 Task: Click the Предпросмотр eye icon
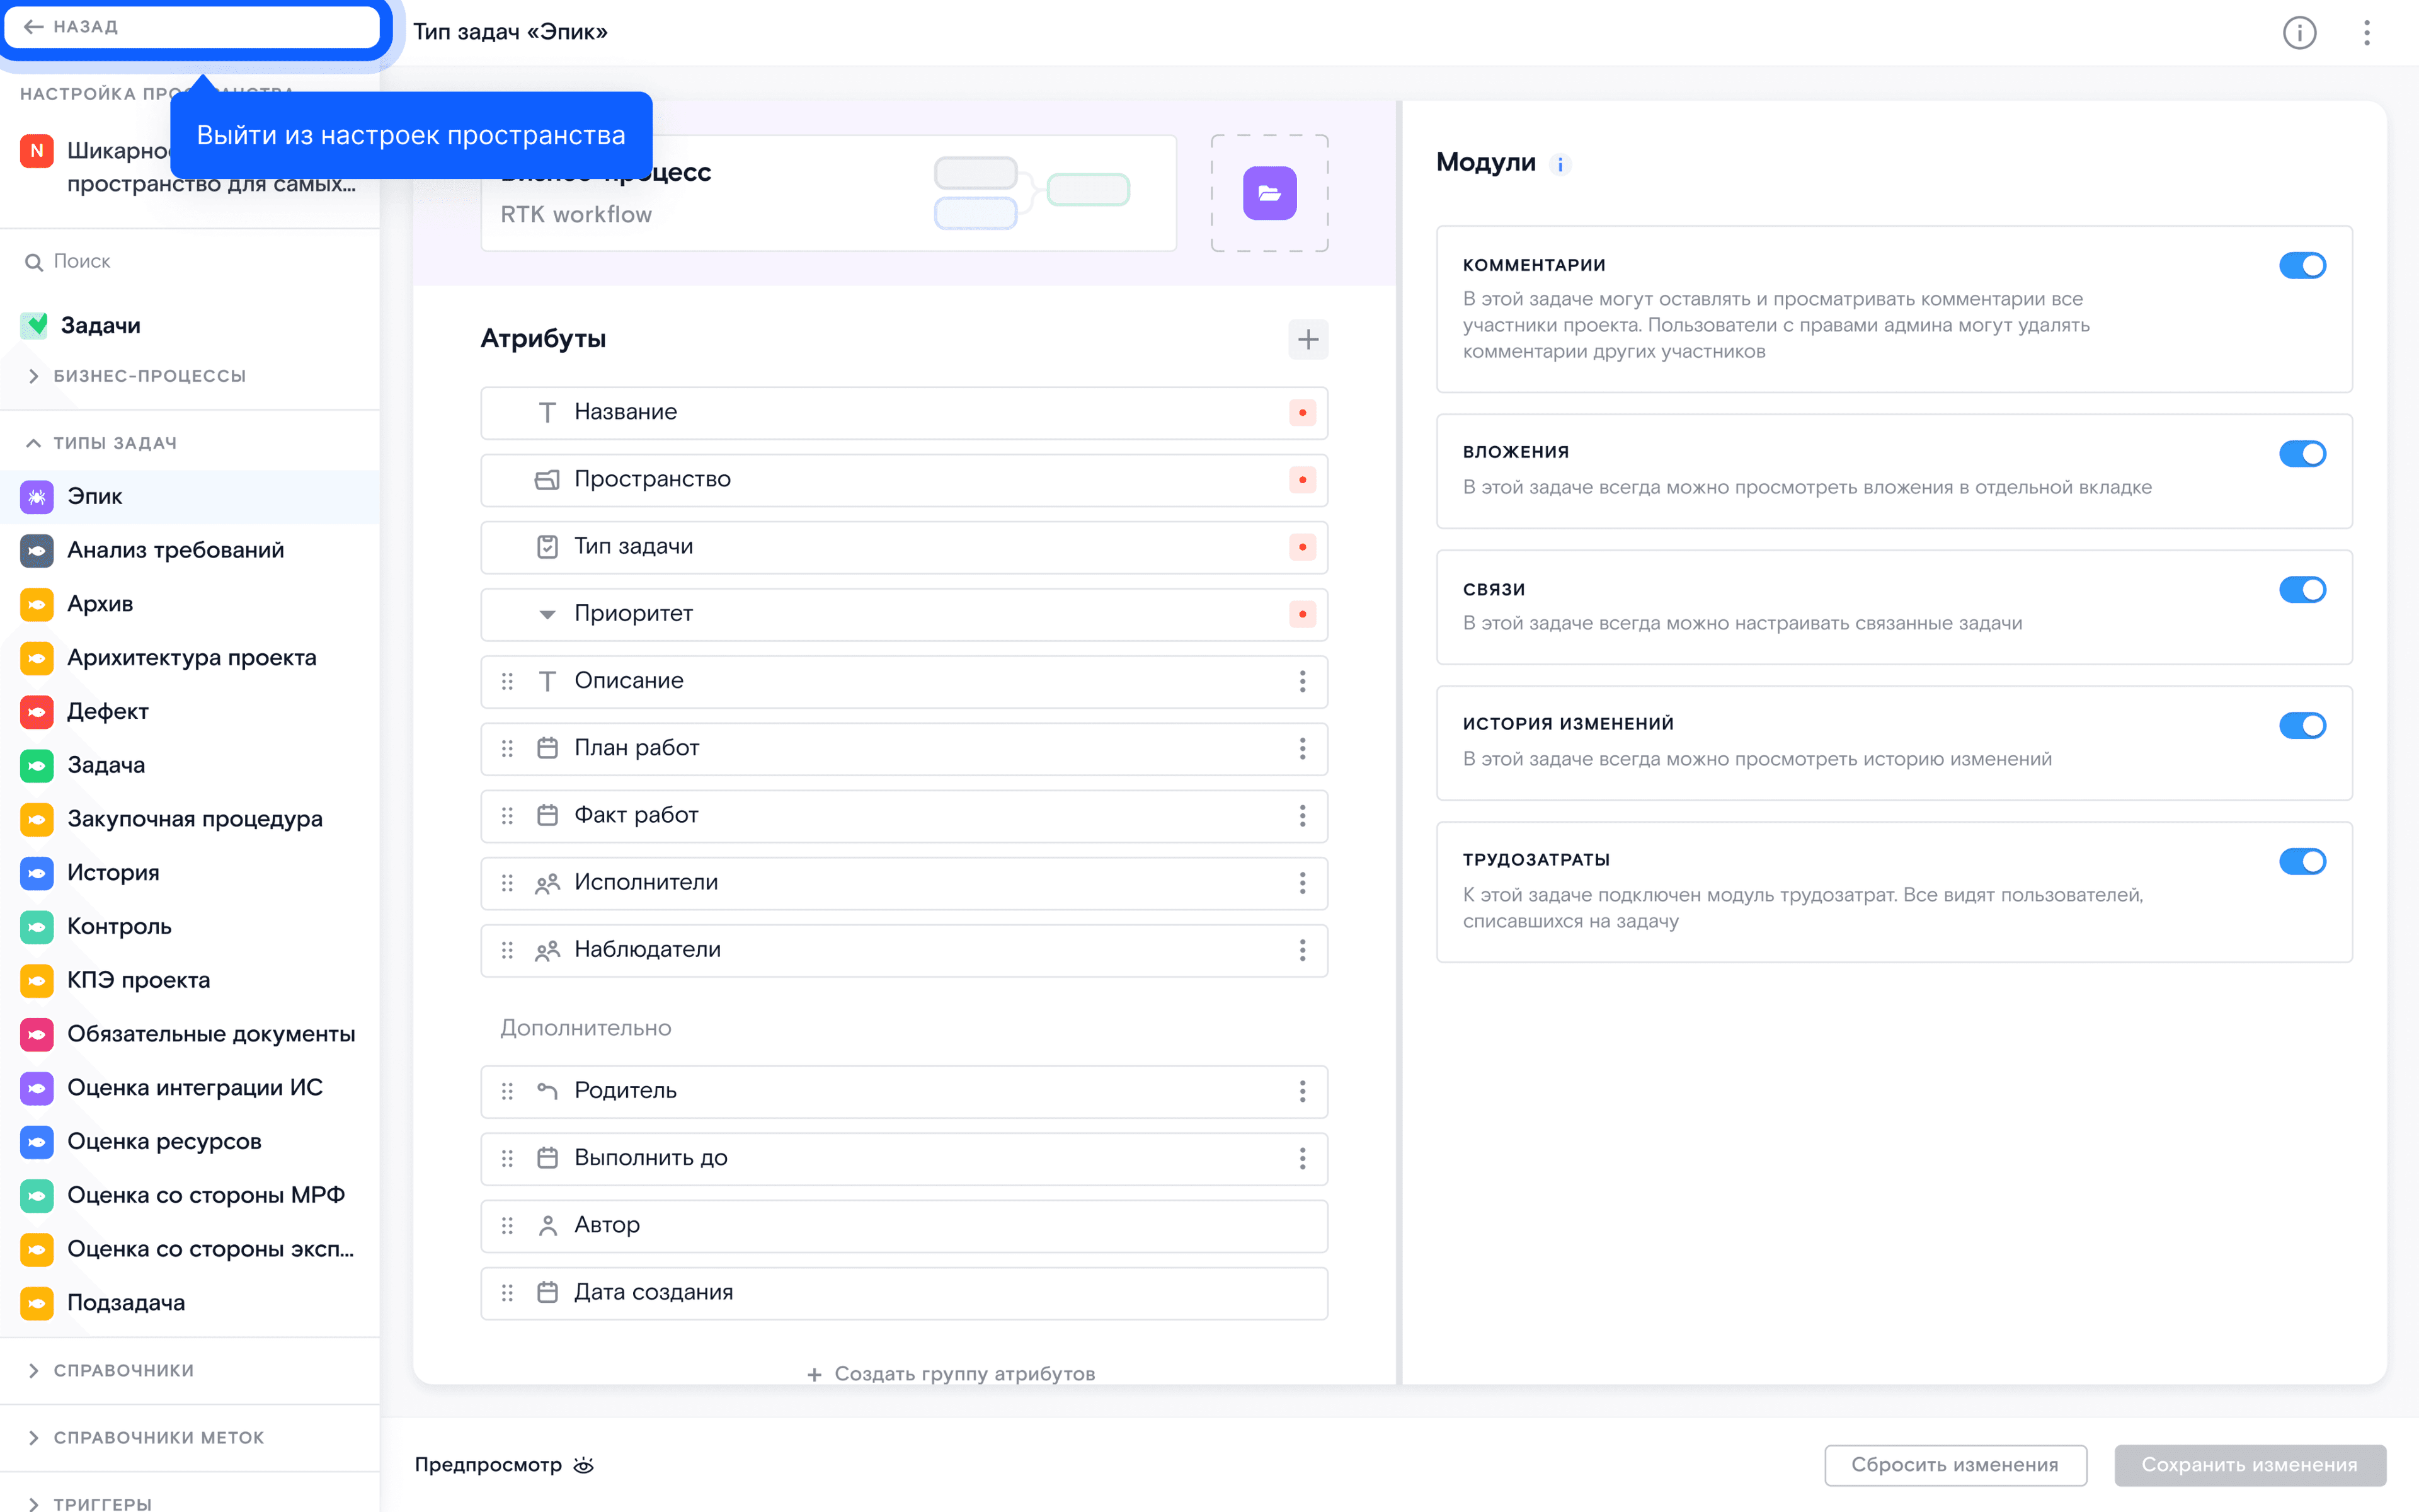[x=584, y=1465]
